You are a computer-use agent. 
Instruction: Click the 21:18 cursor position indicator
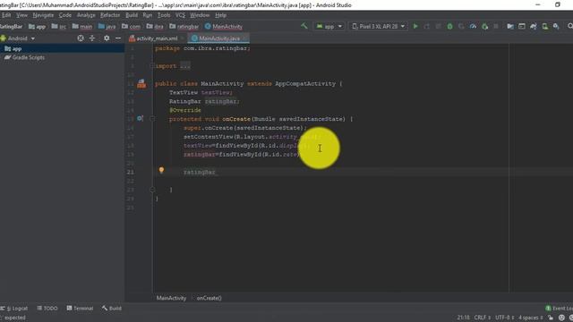coord(463,318)
